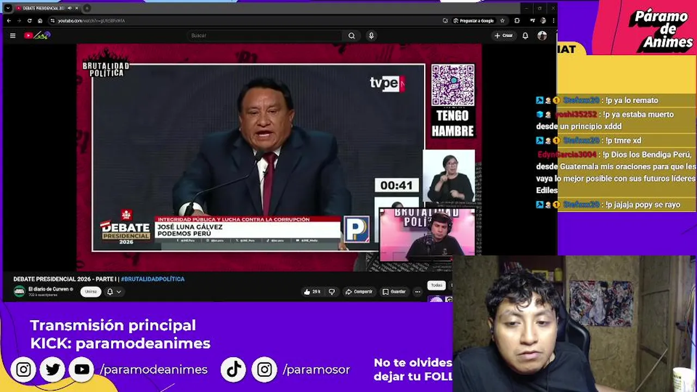Viewport: 697px width, 392px height.
Task: Close the DEBATE PRESIDENCIAL tab
Action: pos(77,8)
